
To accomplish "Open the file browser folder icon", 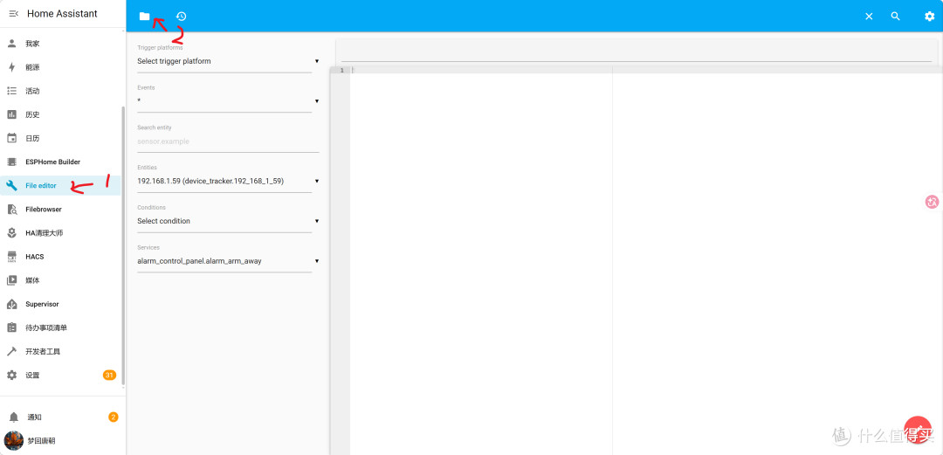I will [x=144, y=17].
